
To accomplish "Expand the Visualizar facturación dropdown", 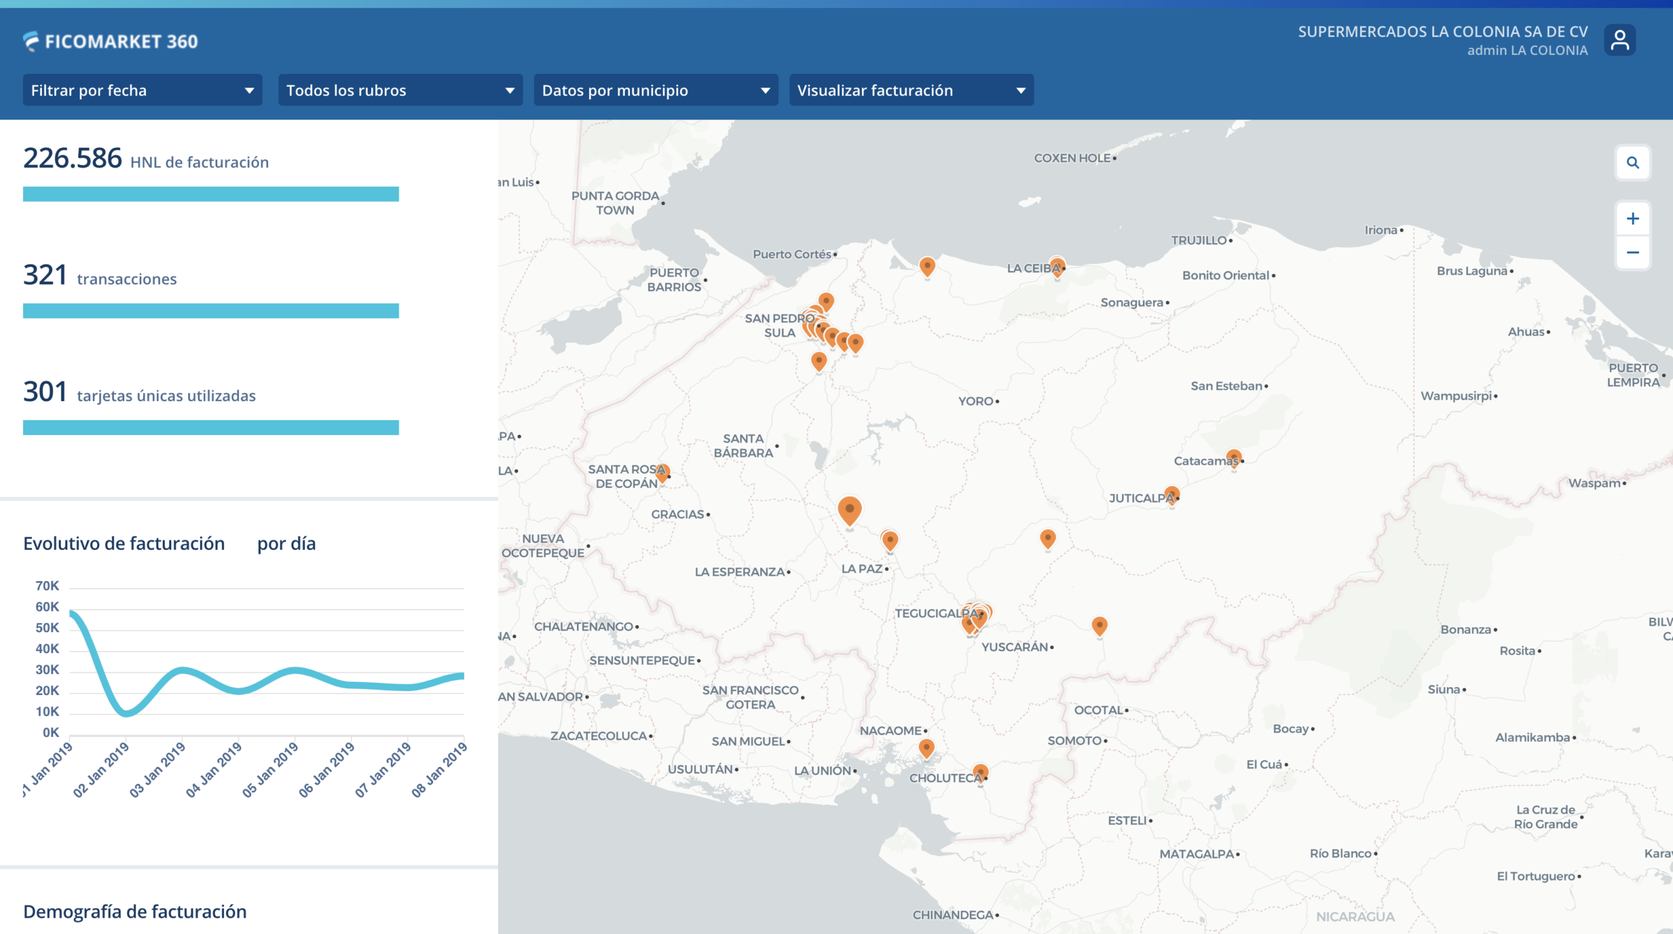I will point(911,90).
